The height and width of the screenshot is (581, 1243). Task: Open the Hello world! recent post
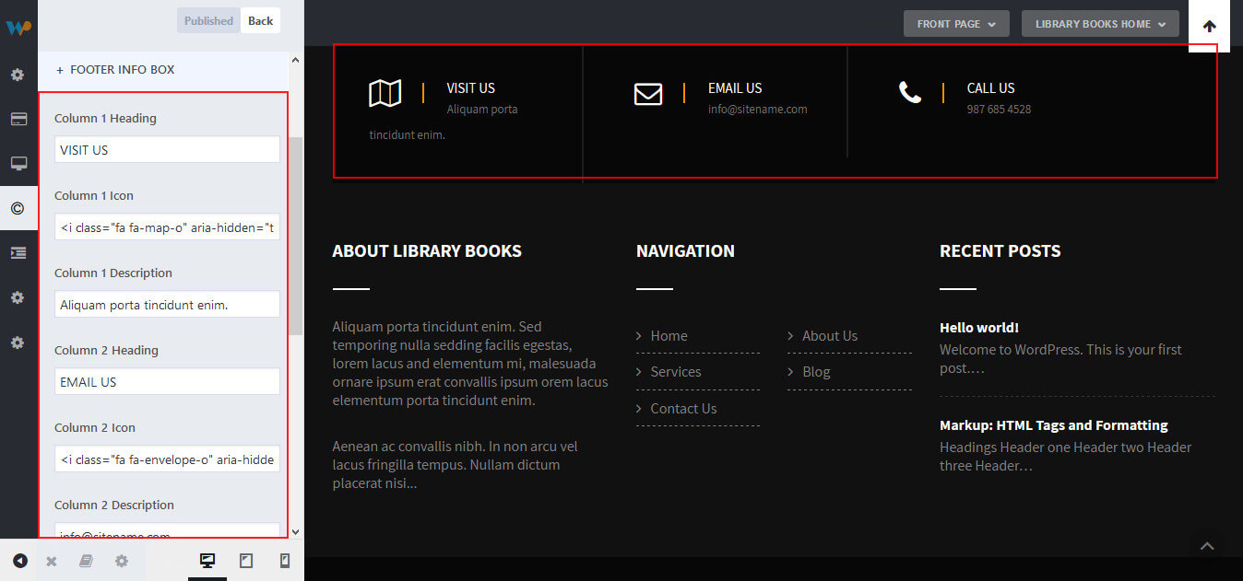point(979,328)
